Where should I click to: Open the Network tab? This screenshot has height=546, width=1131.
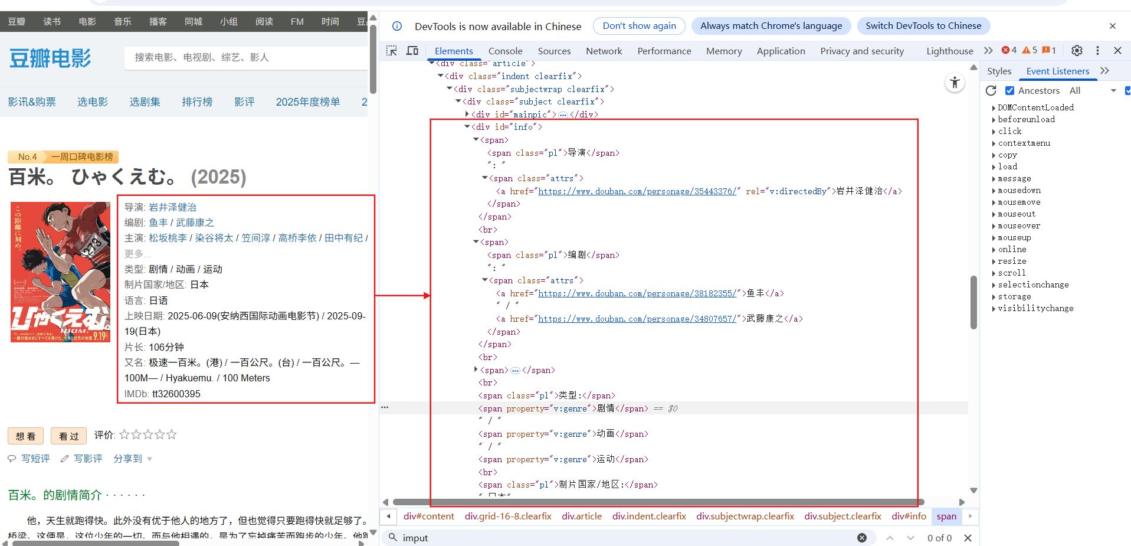(x=604, y=51)
